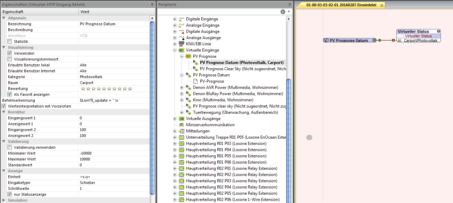Toggle the Visualisierungskennwort checkbox
This screenshot has width=453, height=203.
[10, 59]
